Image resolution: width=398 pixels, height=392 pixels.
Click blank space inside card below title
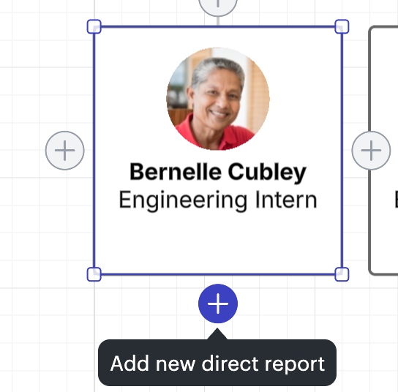[218, 241]
